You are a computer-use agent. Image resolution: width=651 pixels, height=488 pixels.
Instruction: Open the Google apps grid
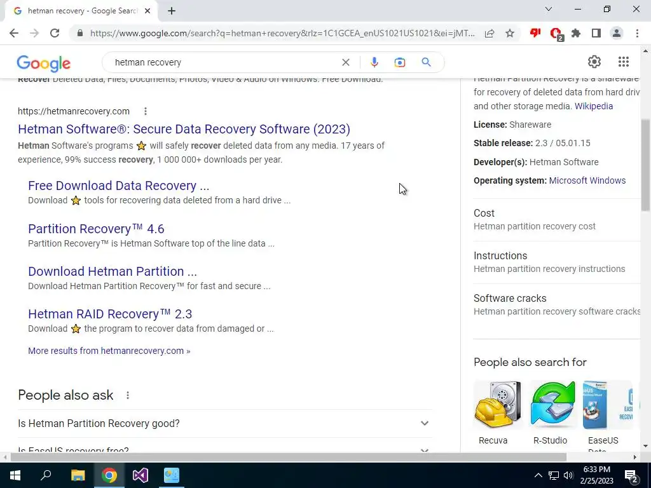coord(624,62)
